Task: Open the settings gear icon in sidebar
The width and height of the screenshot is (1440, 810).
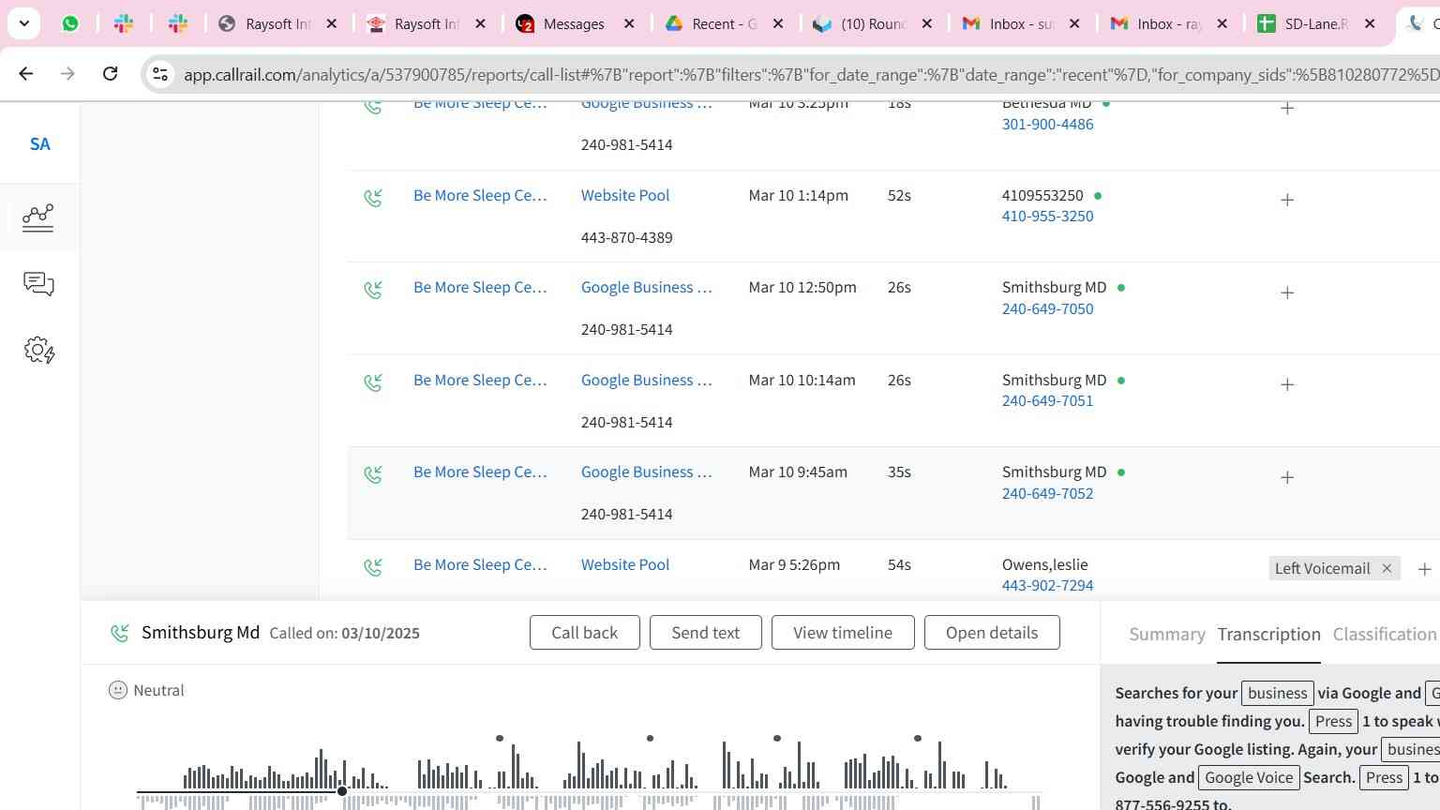Action: click(38, 351)
